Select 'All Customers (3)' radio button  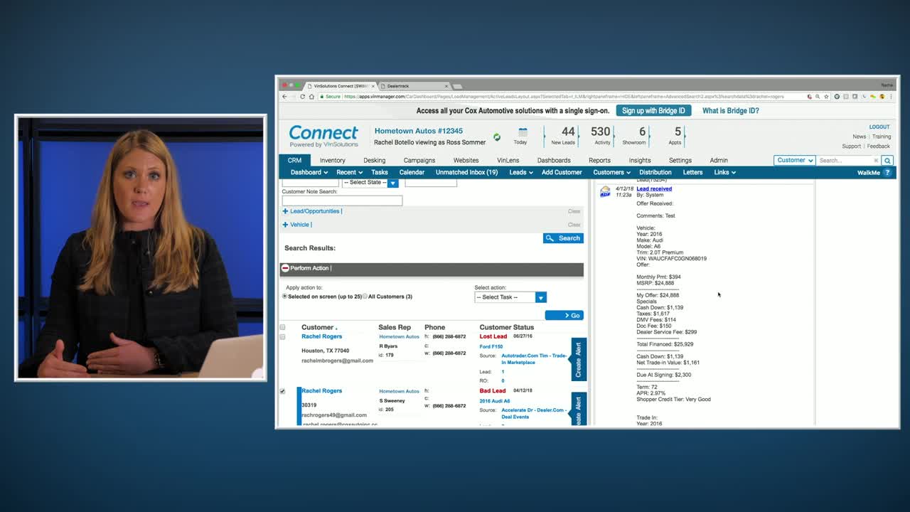365,297
